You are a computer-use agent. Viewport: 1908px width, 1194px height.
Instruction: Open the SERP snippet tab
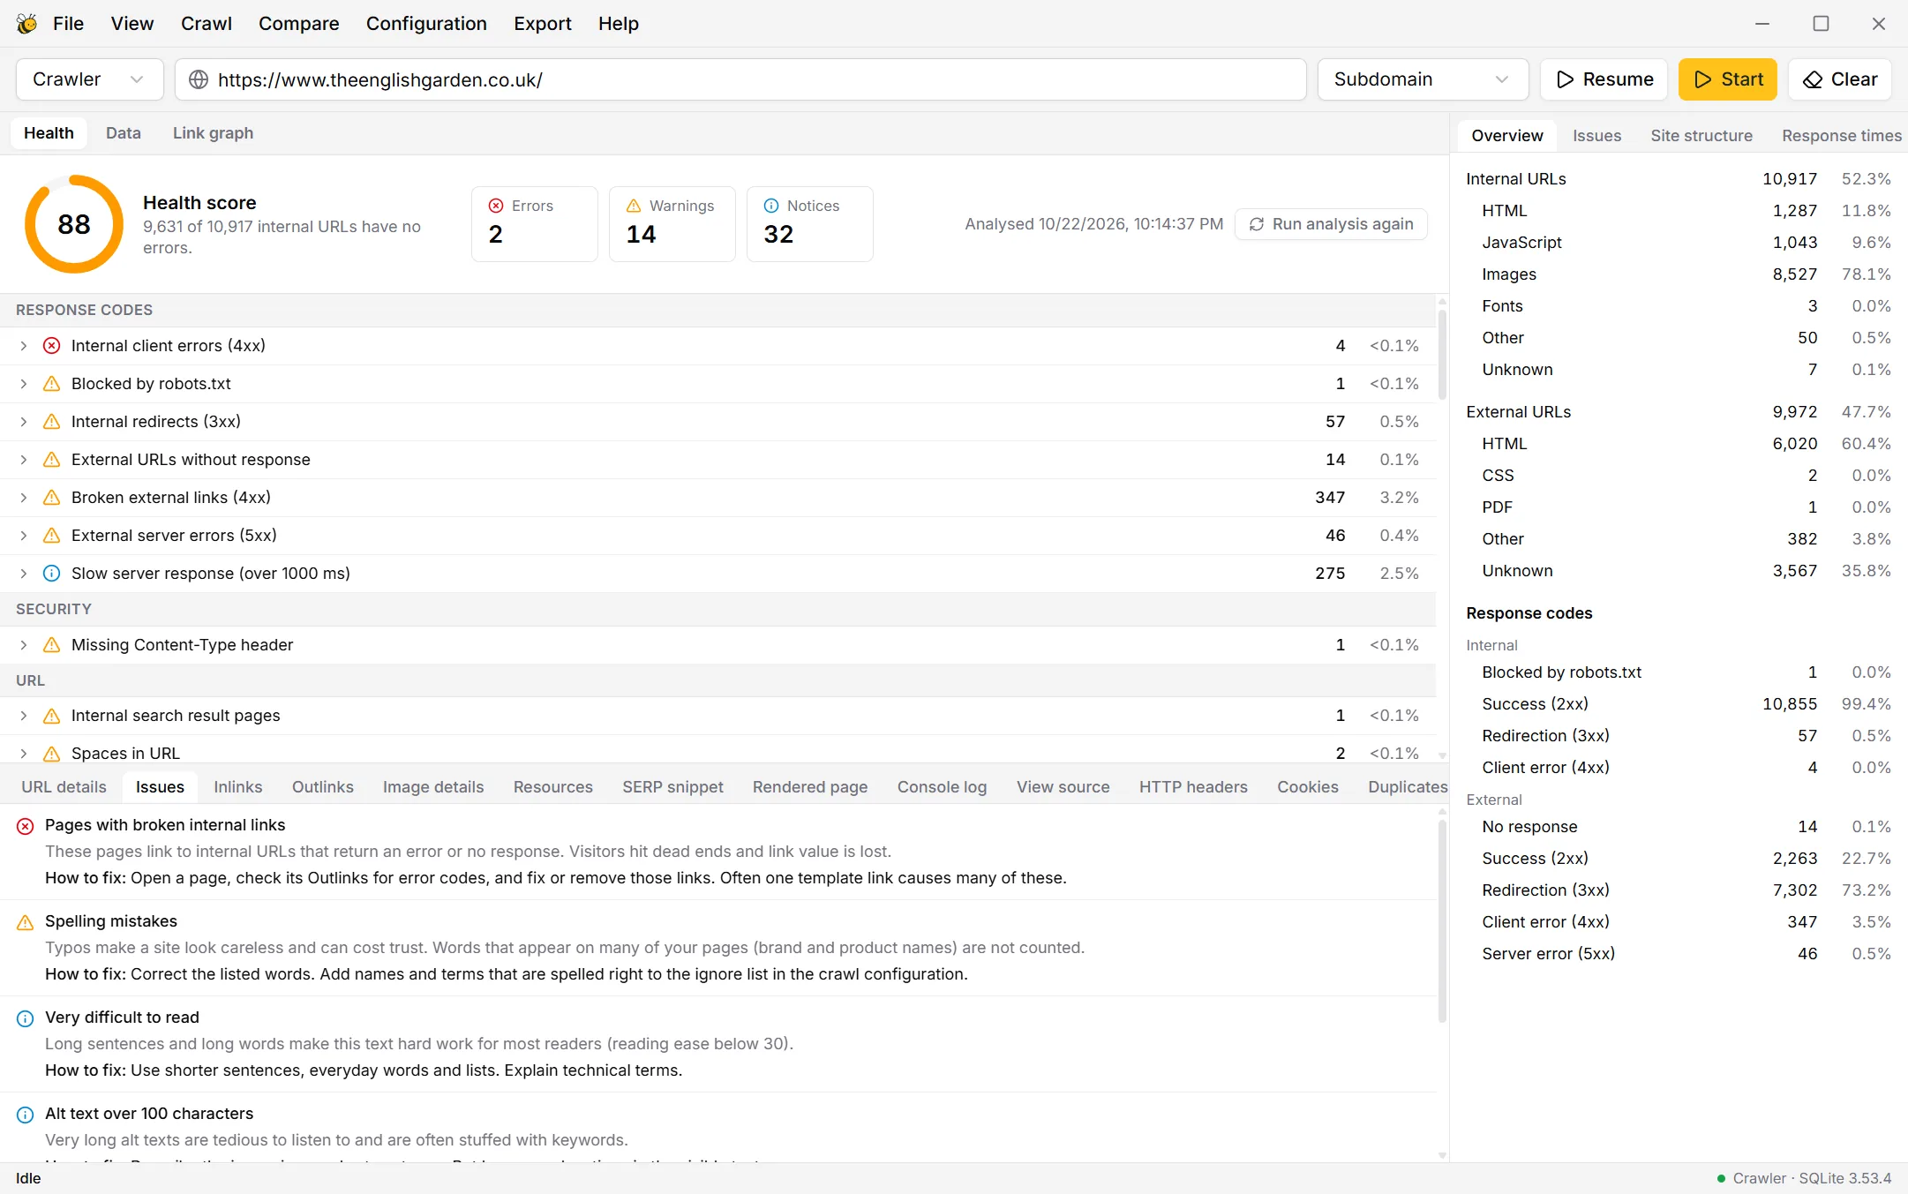[672, 787]
